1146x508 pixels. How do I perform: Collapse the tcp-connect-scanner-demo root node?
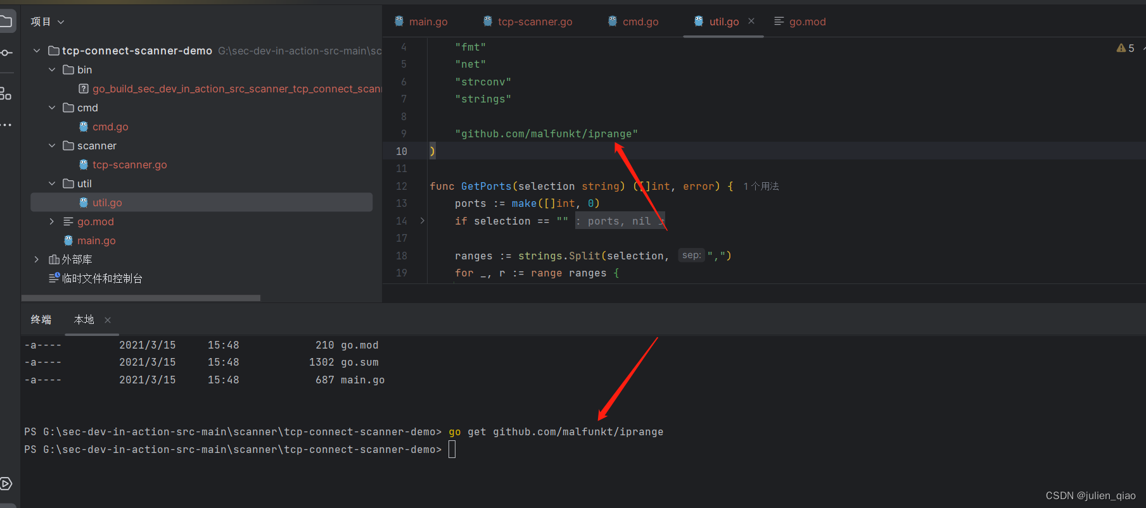click(37, 51)
